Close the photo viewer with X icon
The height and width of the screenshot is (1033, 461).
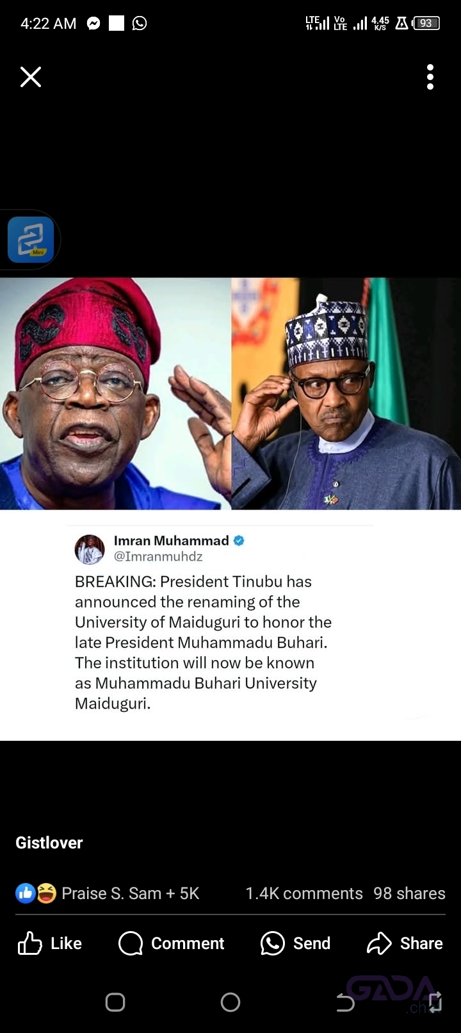(x=31, y=77)
